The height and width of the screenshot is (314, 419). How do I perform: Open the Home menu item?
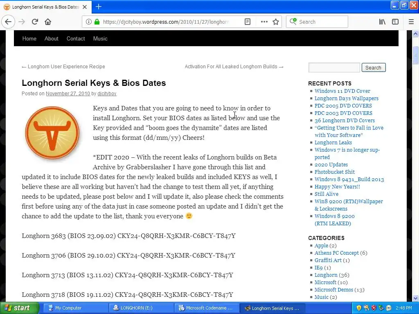(x=29, y=38)
